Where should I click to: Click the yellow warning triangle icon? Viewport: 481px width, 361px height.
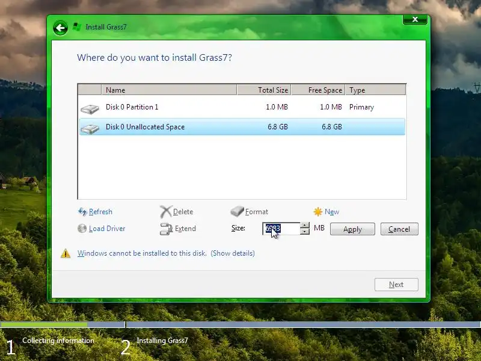click(x=66, y=253)
